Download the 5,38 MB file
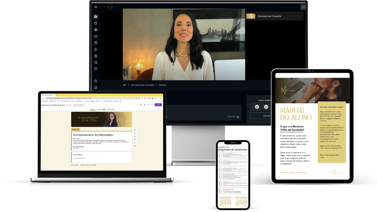Screen dimensions: 377x212 click(238, 117)
